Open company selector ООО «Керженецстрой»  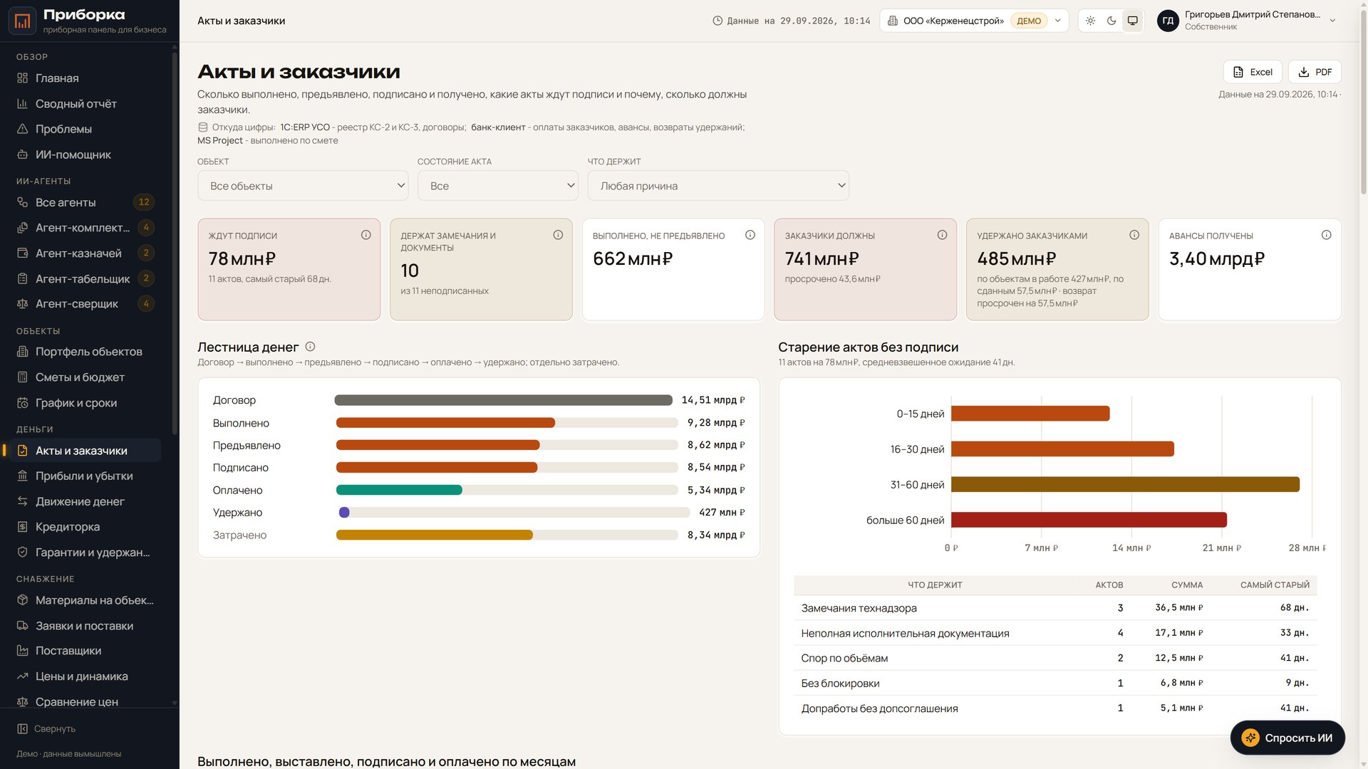tap(974, 21)
